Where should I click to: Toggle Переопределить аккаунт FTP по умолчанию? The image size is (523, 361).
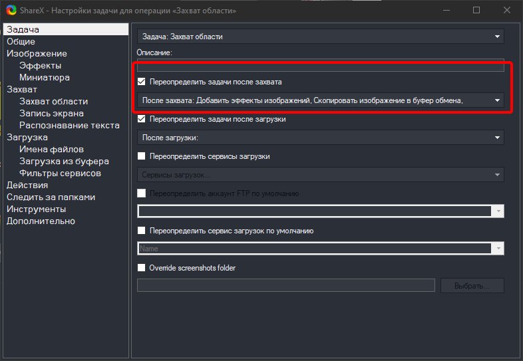point(142,193)
